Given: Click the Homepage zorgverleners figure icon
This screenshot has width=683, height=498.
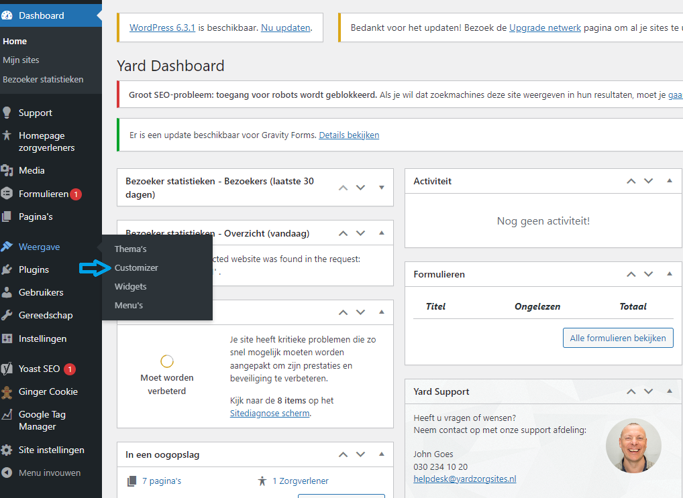Looking at the screenshot, I should coord(7,135).
